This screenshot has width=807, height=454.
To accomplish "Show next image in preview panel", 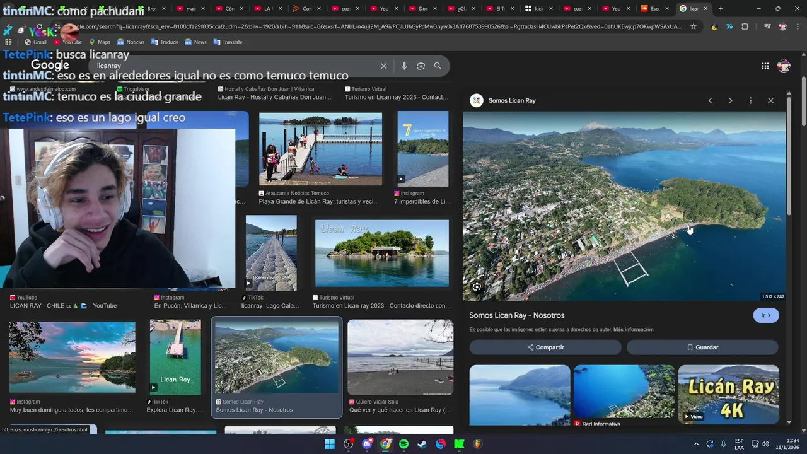I will [730, 101].
